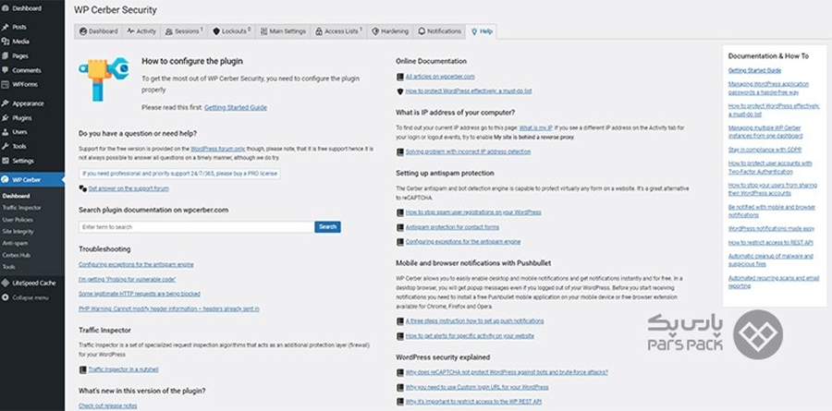832x411 pixels.
Task: Open 'Get answer on the support forum' link
Action: [x=128, y=187]
